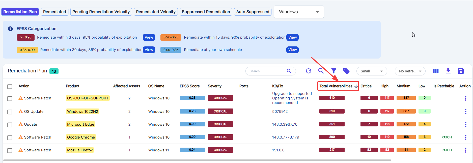
Task: Open the three-dot menu for Microsoft Edge row
Action: [x=466, y=124]
